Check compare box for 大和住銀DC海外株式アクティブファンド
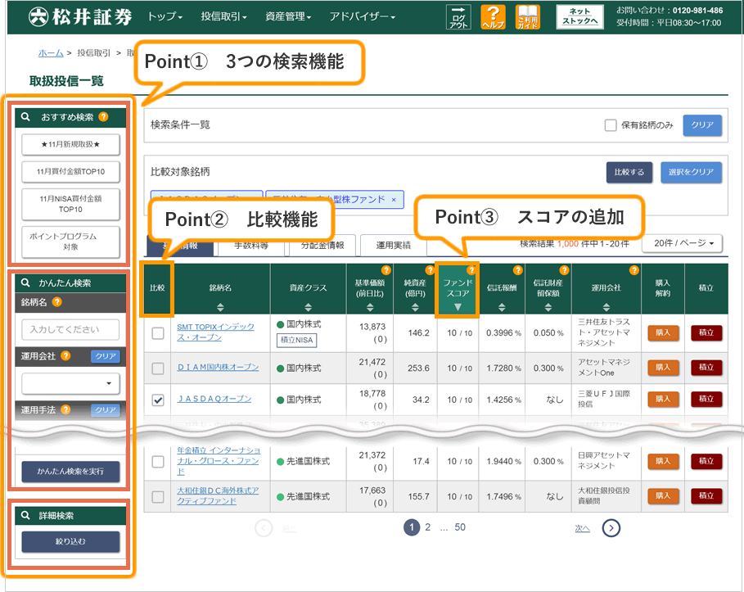Image resolution: width=744 pixels, height=592 pixels. [157, 497]
